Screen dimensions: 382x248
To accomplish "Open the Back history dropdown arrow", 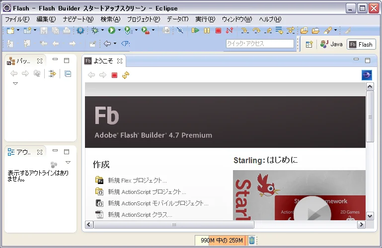I will (115, 44).
